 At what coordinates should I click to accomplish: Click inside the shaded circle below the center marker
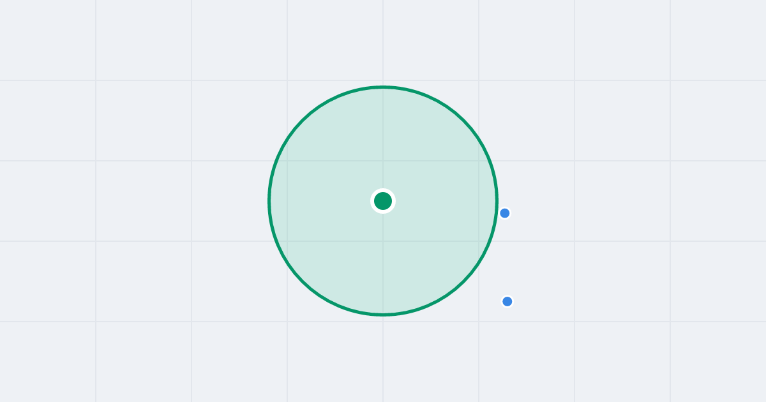(x=383, y=262)
